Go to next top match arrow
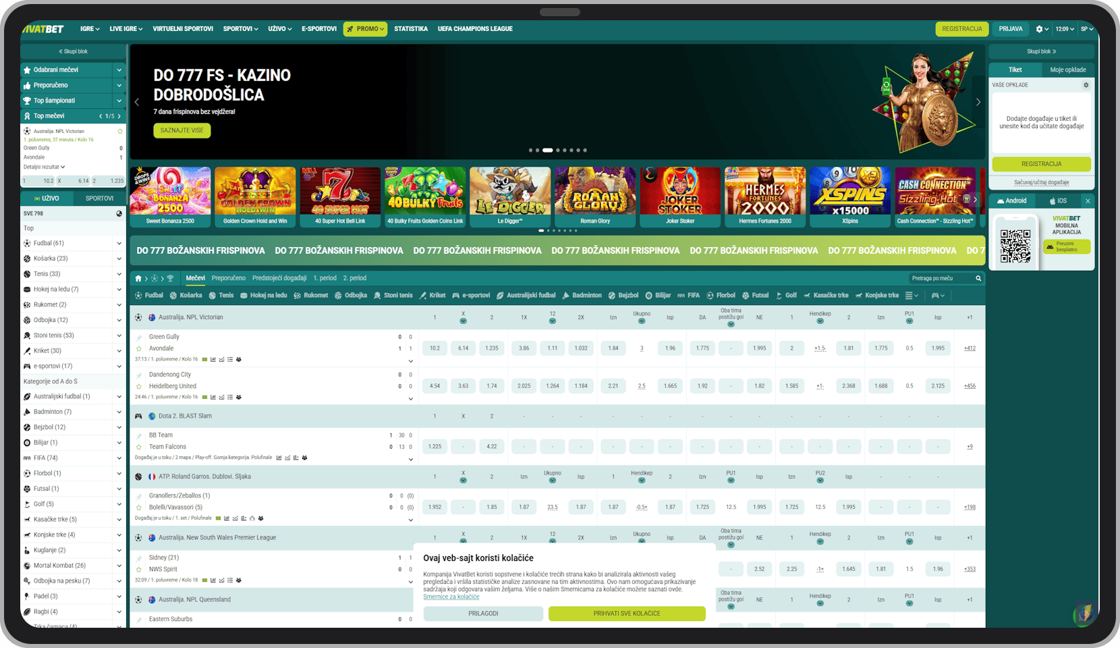This screenshot has height=648, width=1120. point(119,116)
